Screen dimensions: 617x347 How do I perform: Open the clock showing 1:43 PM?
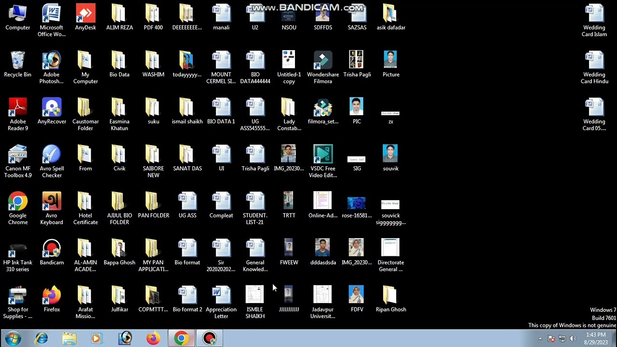point(596,338)
